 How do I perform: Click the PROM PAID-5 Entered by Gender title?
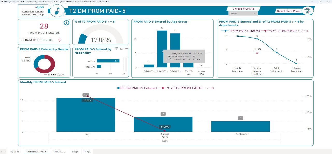(x=44, y=49)
